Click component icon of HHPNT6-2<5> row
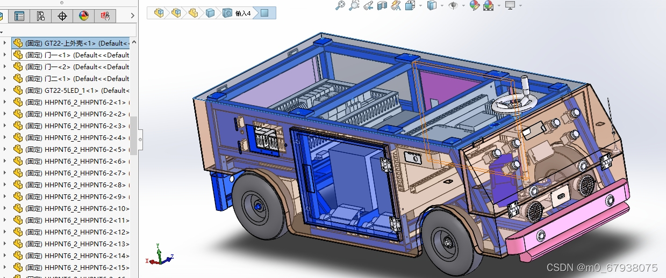666x278 pixels. [18, 149]
